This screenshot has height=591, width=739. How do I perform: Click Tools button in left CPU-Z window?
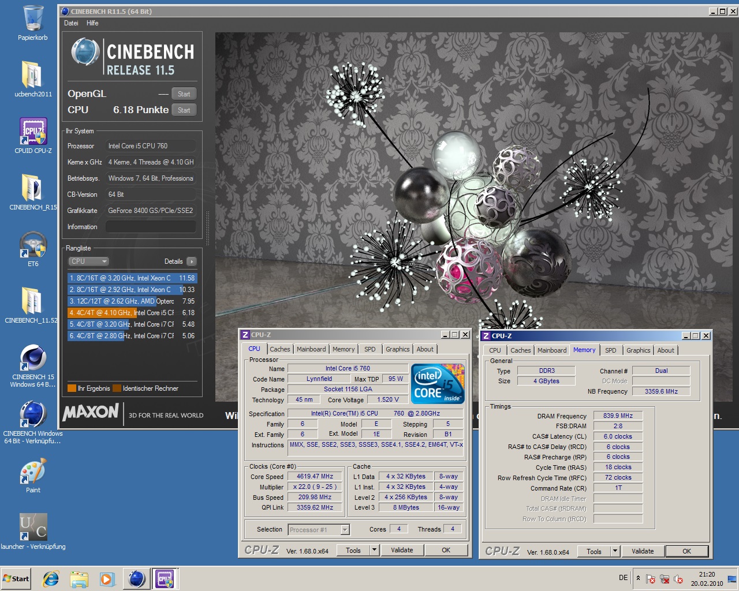pos(353,551)
